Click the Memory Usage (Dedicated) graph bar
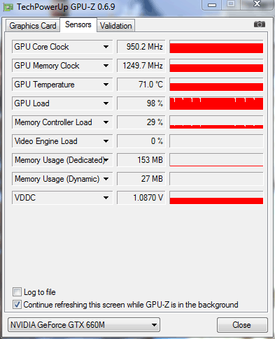This screenshot has width=275, height=339. pyautogui.click(x=216, y=160)
